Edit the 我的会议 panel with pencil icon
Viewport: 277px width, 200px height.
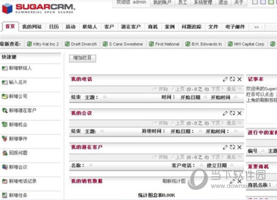pos(225,113)
